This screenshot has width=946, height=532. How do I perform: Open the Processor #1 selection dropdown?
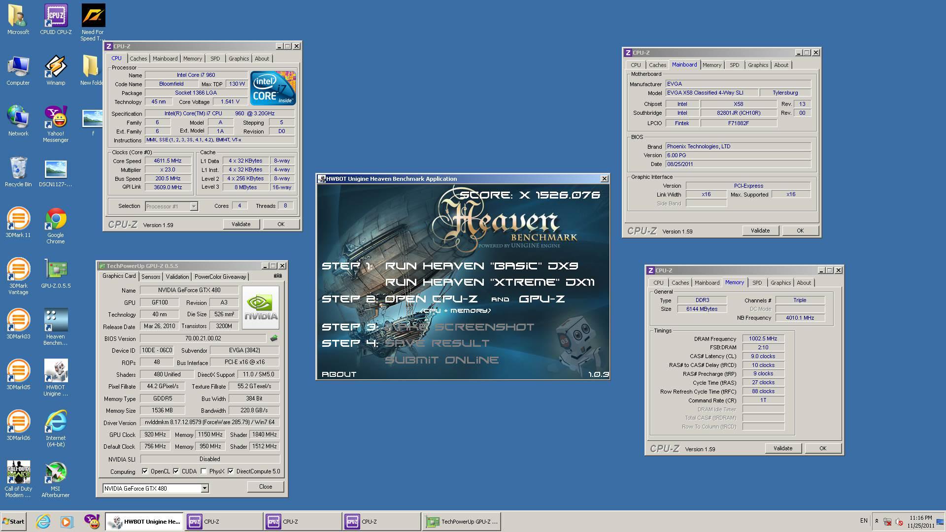(x=194, y=206)
